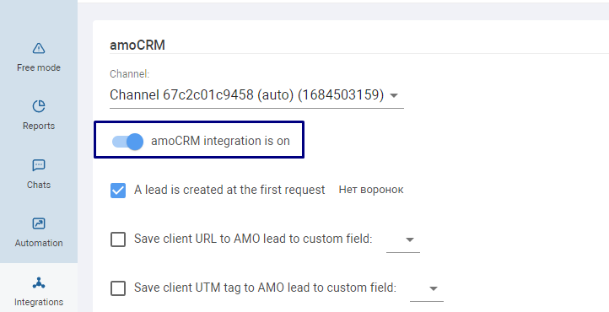The width and height of the screenshot is (609, 312).
Task: Click the amoCRM section heading
Action: coord(137,45)
